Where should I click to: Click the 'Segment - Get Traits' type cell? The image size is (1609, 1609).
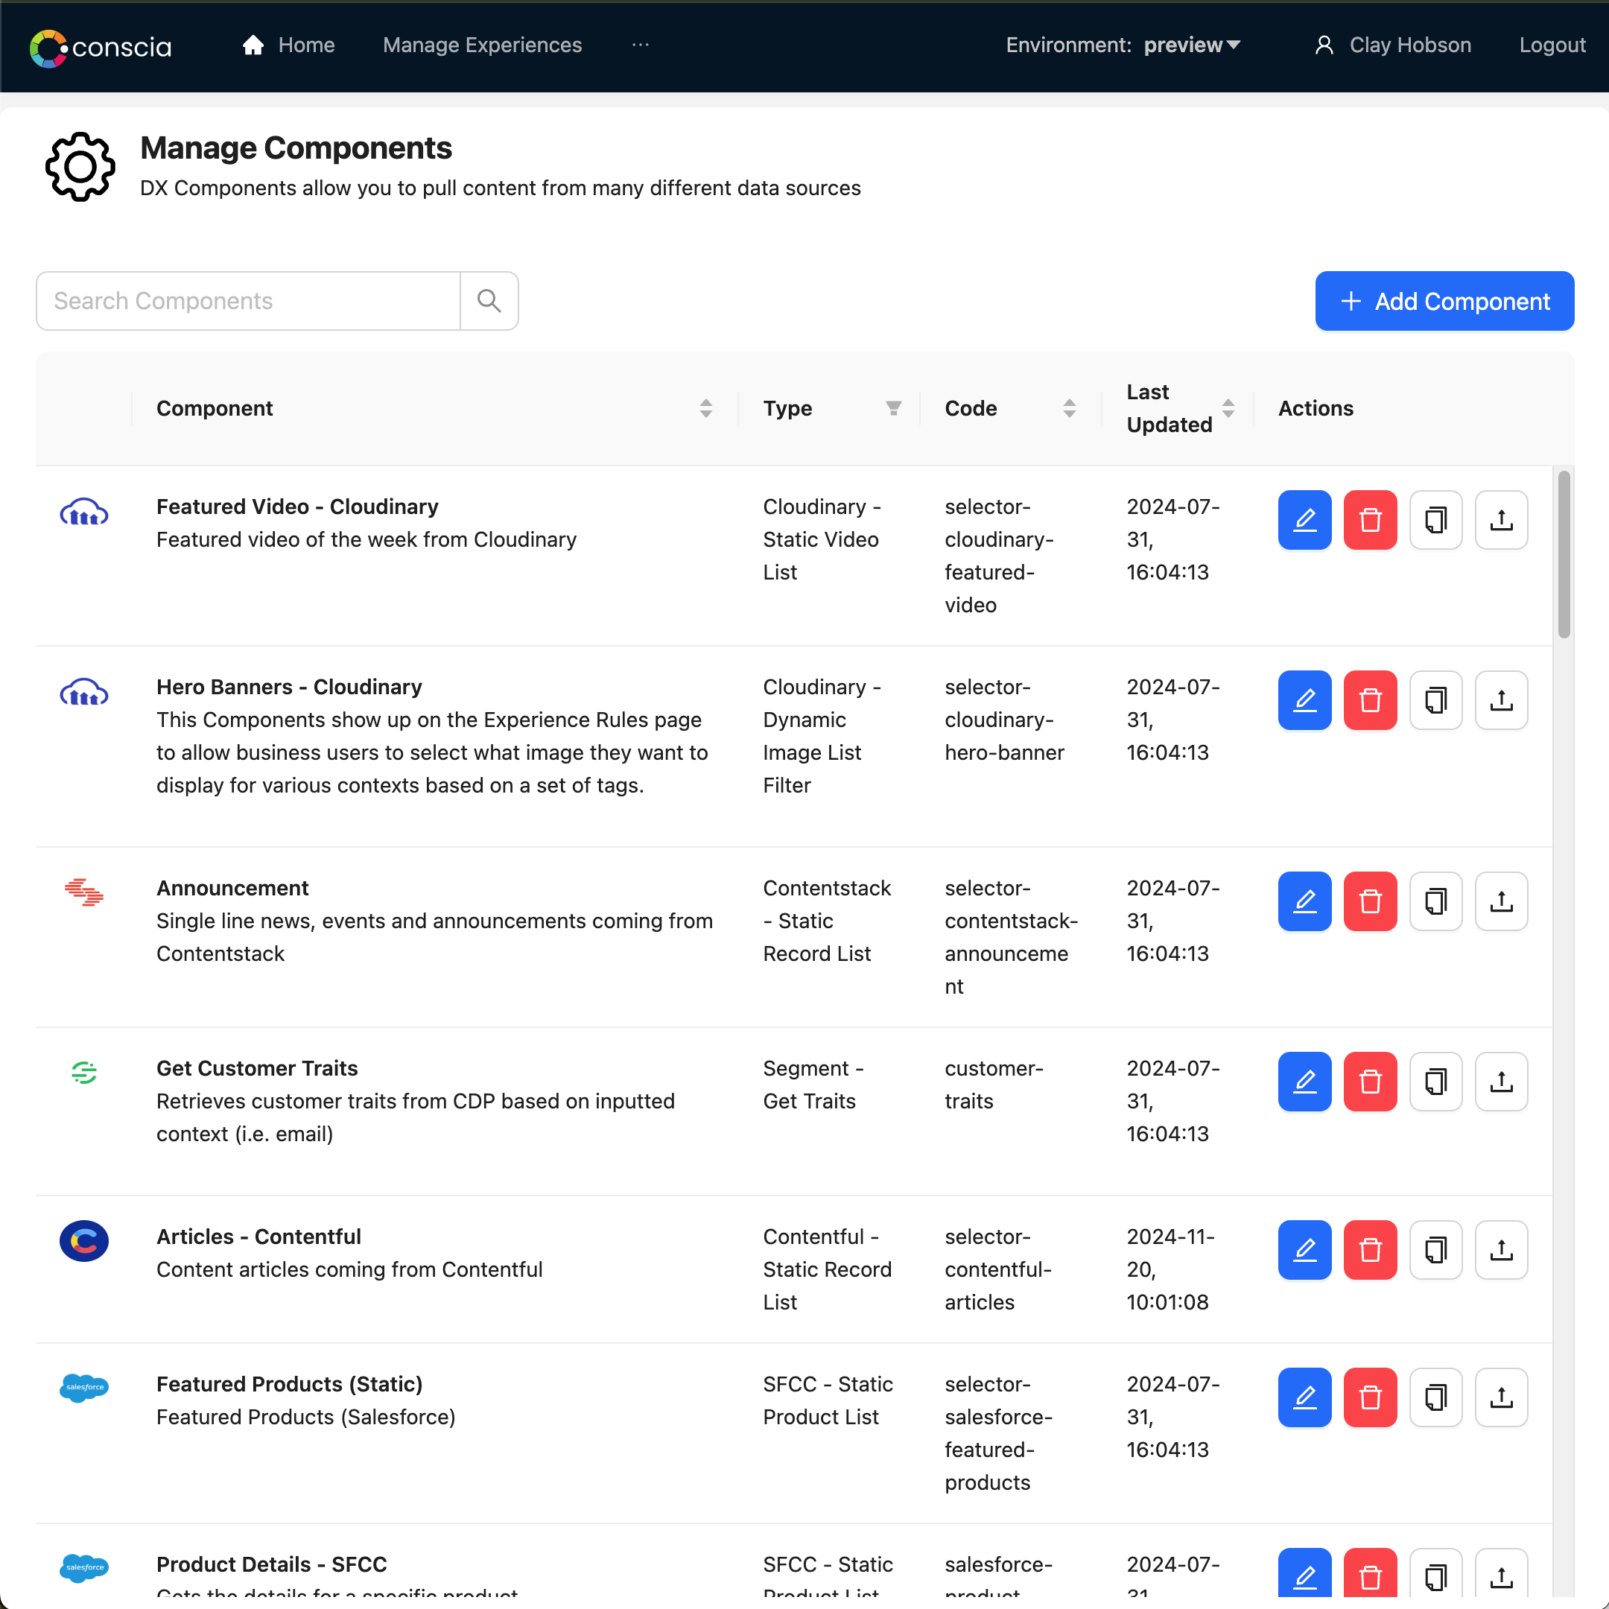(813, 1085)
